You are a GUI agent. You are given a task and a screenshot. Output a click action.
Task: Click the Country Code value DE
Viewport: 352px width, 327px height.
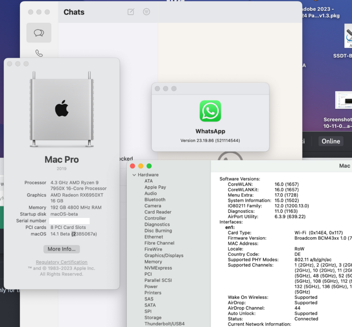click(x=297, y=254)
